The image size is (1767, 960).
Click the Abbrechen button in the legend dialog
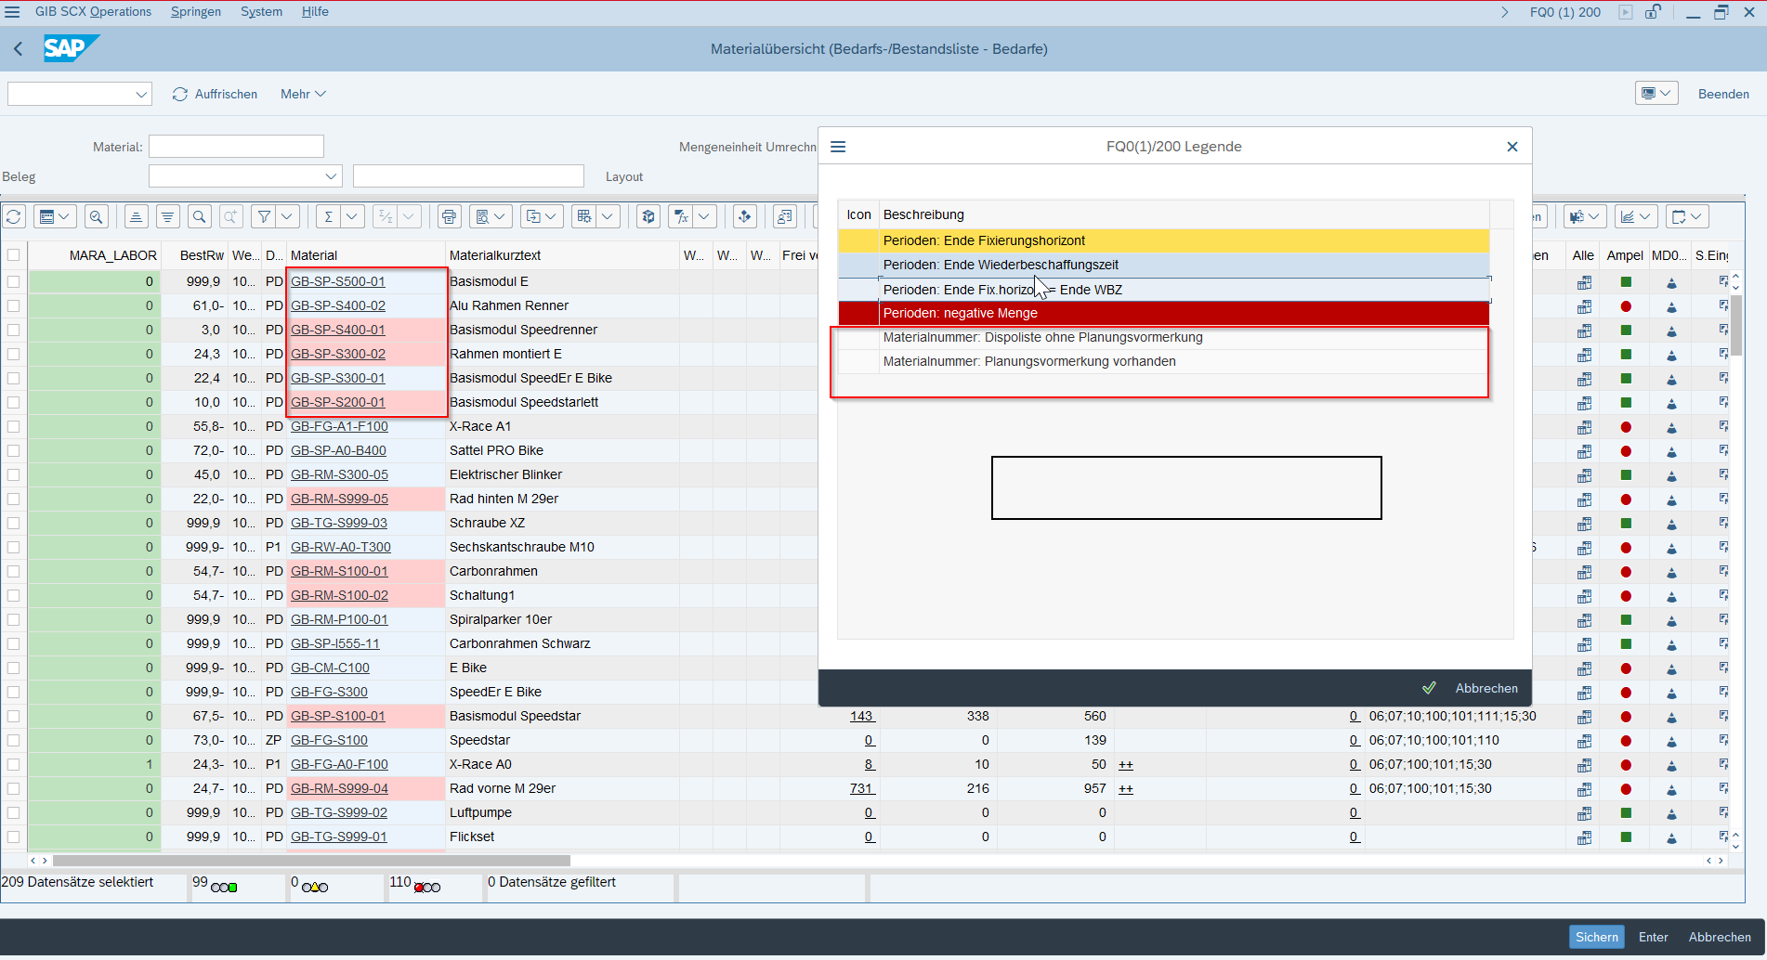(x=1486, y=688)
